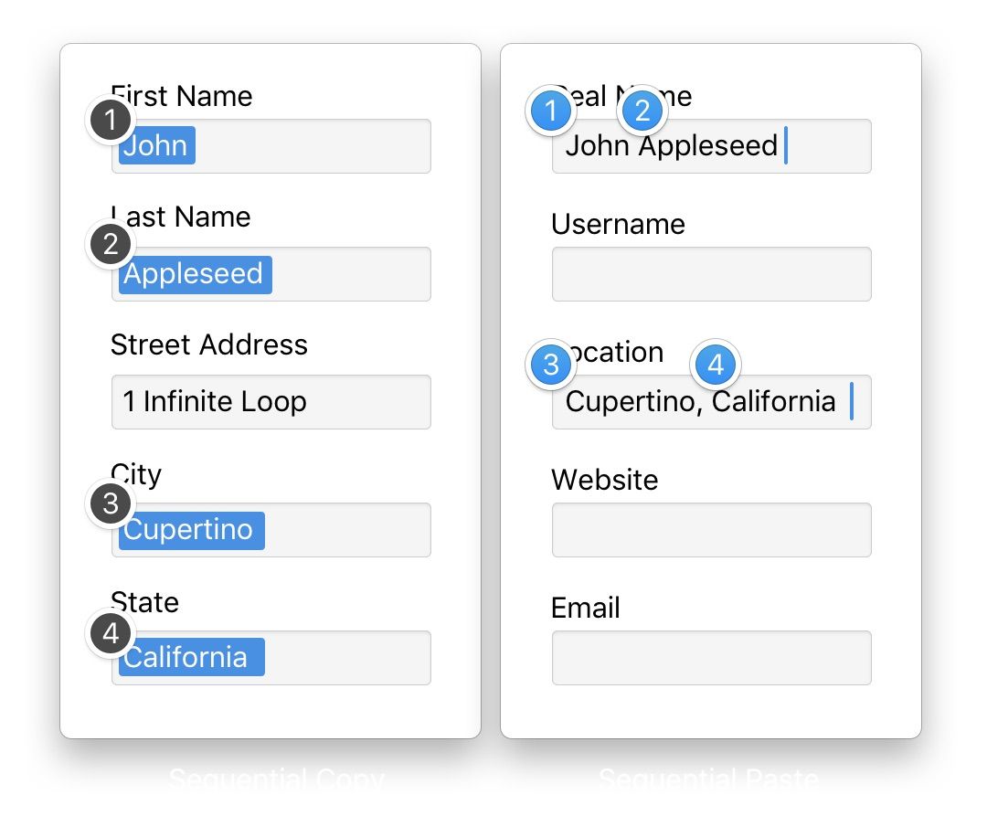Select paste marker 3 beside Location label
The image size is (987, 837).
[552, 365]
